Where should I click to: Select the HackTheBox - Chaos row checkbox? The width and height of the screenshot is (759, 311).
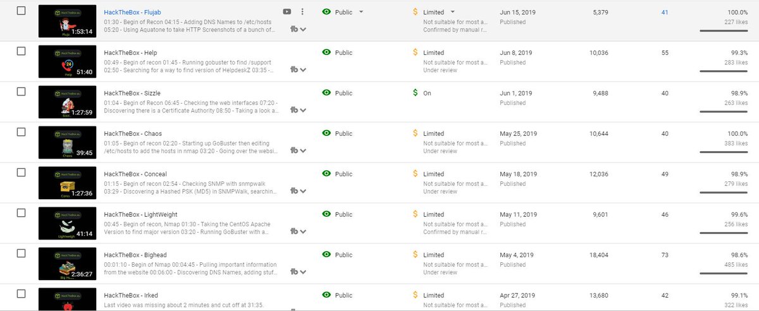coord(21,133)
